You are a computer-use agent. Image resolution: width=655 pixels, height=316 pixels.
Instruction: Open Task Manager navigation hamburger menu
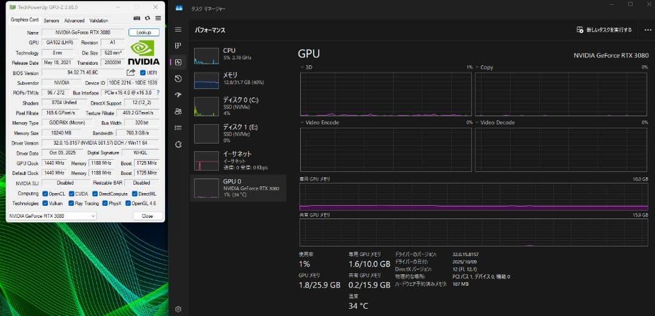tap(178, 29)
